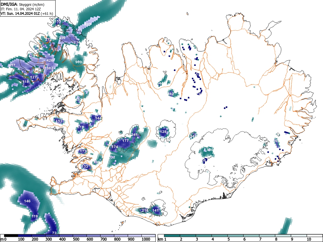Click the visibility value 177 on the map
The width and height of the screenshot is (323, 242).
(x=125, y=141)
